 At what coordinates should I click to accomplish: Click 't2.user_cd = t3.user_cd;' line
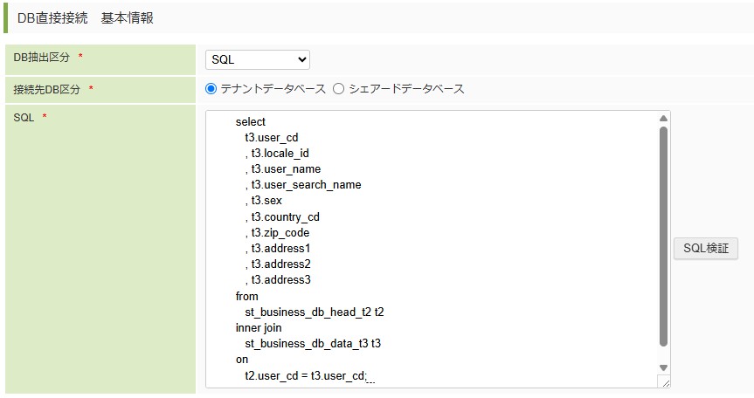click(306, 376)
